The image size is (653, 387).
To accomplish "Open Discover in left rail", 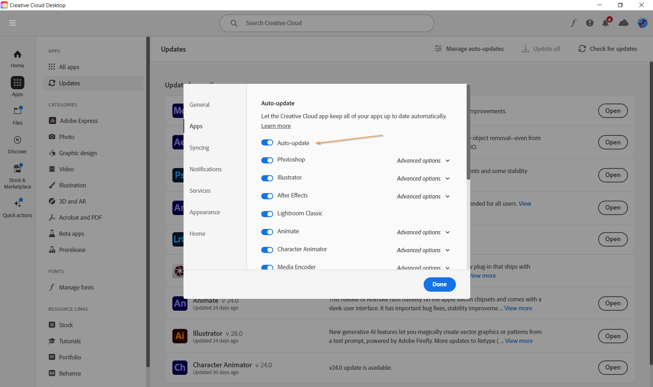I will (x=18, y=145).
